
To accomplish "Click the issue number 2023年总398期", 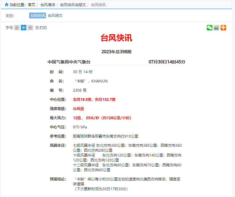I will (116, 52).
